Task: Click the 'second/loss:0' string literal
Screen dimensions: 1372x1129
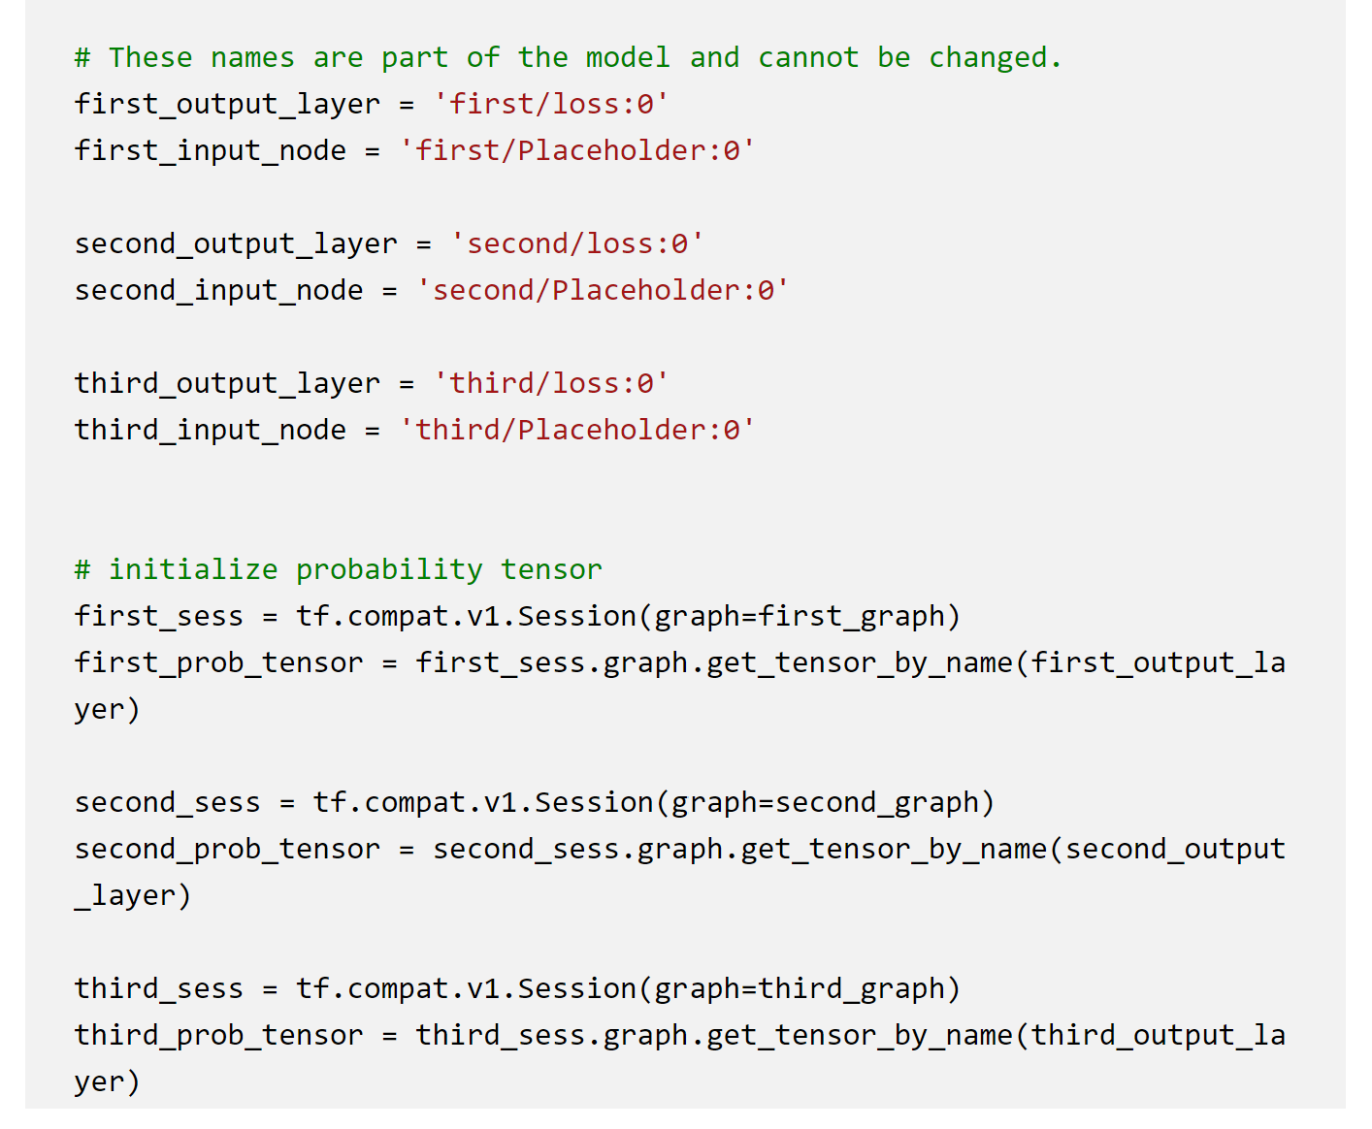Action: [x=576, y=243]
